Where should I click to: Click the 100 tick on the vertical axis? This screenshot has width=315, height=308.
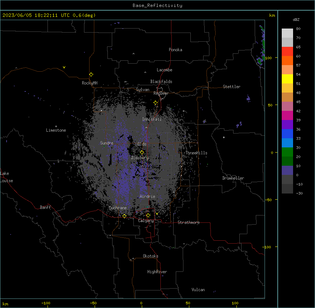pos(268,58)
